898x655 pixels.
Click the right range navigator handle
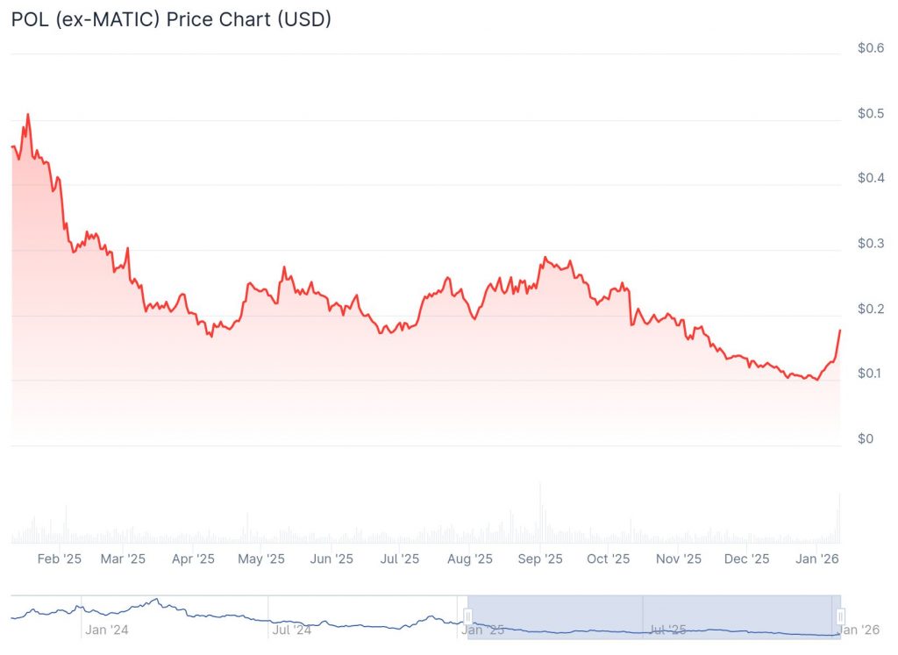pyautogui.click(x=840, y=616)
